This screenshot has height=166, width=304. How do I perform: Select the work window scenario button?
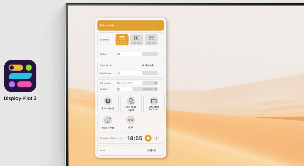pos(122,40)
